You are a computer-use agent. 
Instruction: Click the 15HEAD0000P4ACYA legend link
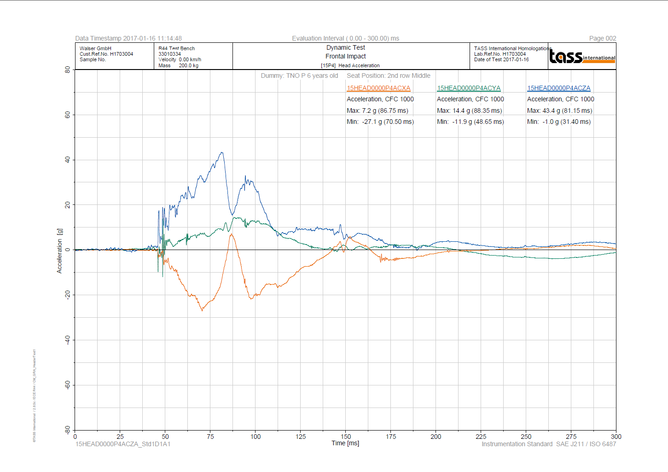pos(469,88)
